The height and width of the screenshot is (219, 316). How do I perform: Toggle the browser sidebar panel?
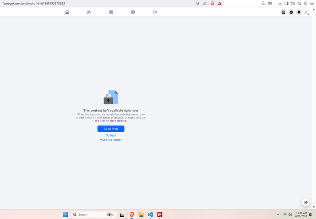286,3
